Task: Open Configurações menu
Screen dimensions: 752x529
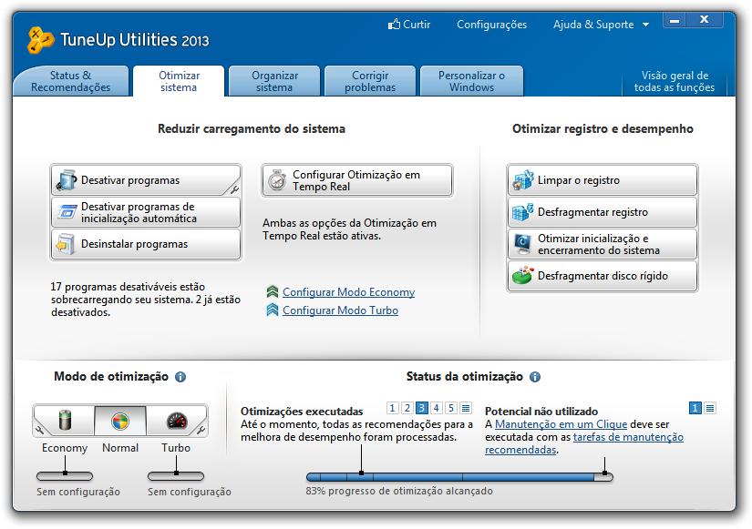Action: 491,24
